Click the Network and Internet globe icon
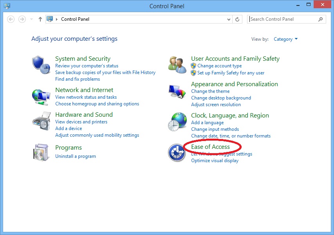 pyautogui.click(x=41, y=96)
